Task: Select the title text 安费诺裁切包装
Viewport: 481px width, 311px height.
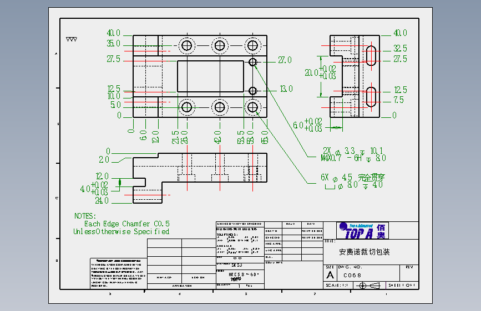Action: pos(364,252)
